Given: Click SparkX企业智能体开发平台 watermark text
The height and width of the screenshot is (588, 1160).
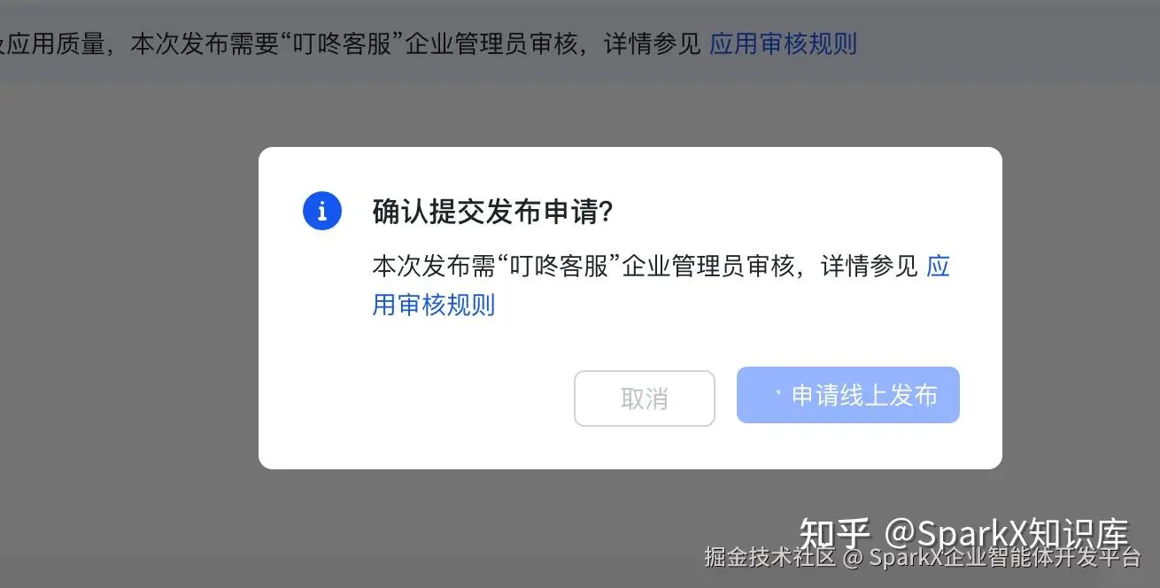Looking at the screenshot, I should point(1005,557).
